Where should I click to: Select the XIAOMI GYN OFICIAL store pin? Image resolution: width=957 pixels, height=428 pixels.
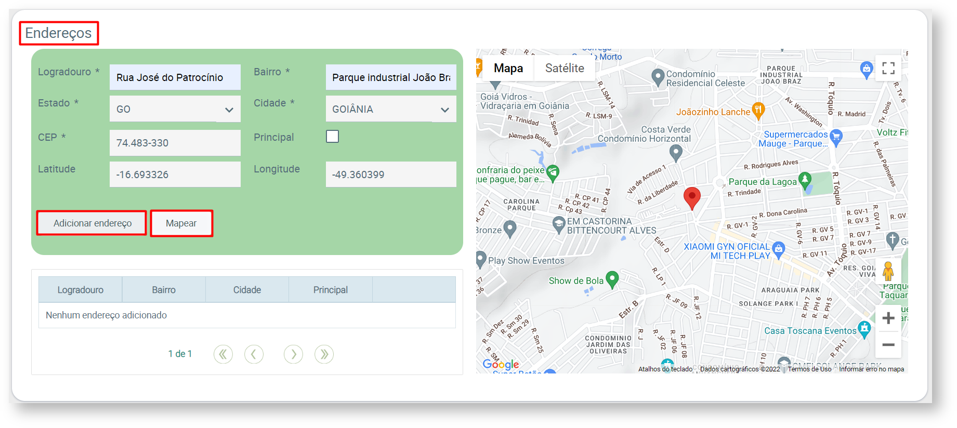[x=778, y=249]
